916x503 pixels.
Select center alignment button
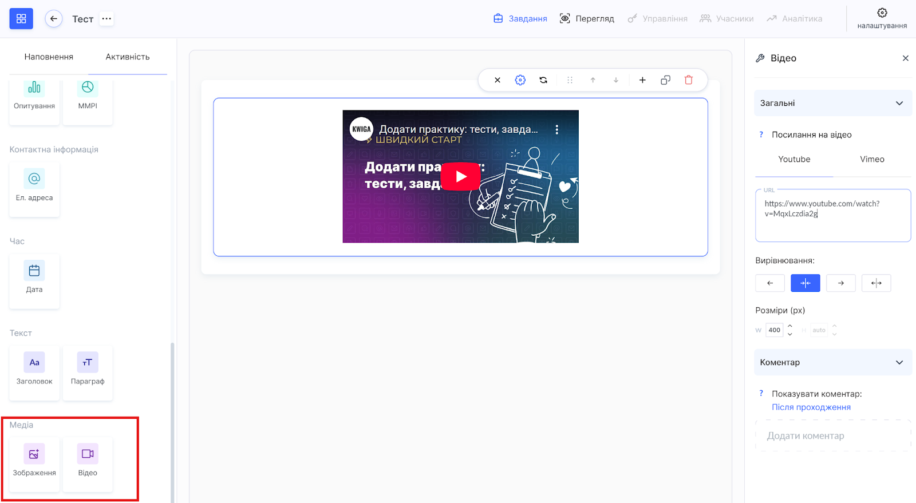tap(805, 283)
